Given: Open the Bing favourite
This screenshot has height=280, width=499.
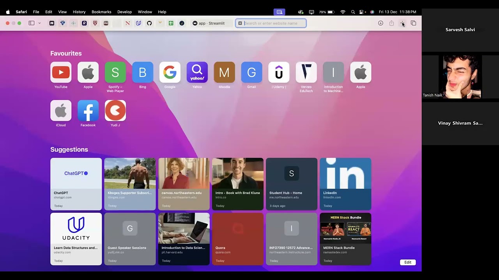Looking at the screenshot, I should coord(143,72).
